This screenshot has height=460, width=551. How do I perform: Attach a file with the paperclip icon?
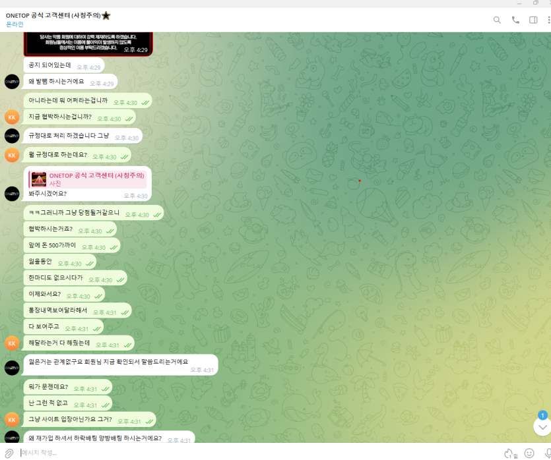click(x=9, y=453)
